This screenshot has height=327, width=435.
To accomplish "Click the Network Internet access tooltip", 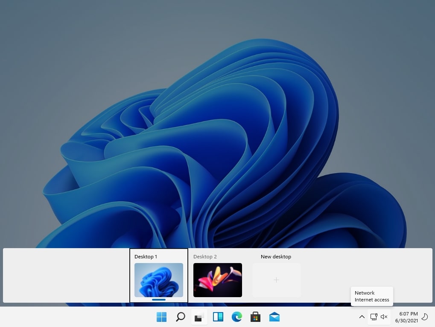I will [x=372, y=296].
